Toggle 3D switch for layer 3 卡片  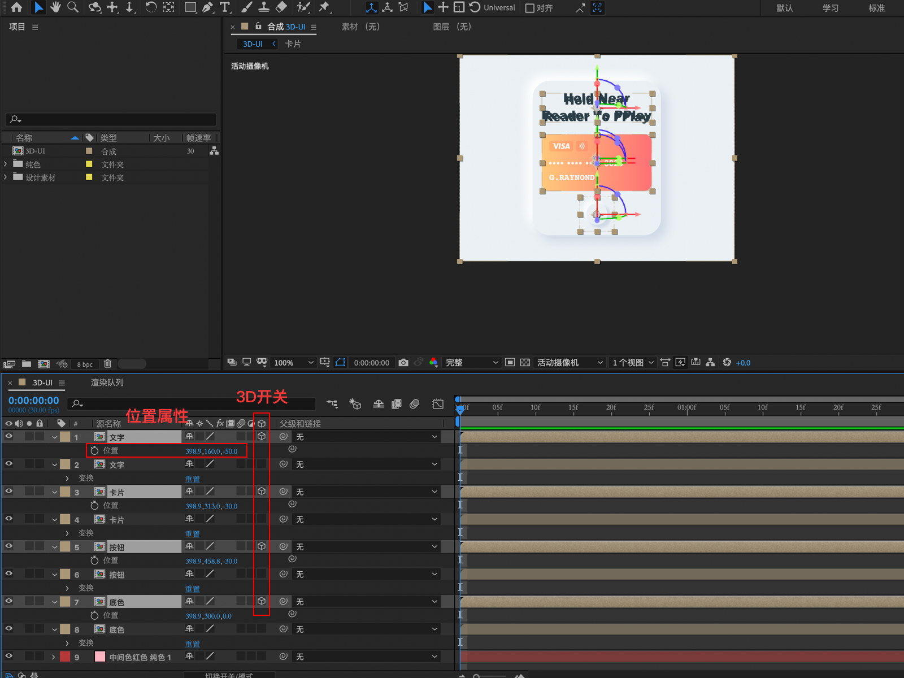[262, 492]
